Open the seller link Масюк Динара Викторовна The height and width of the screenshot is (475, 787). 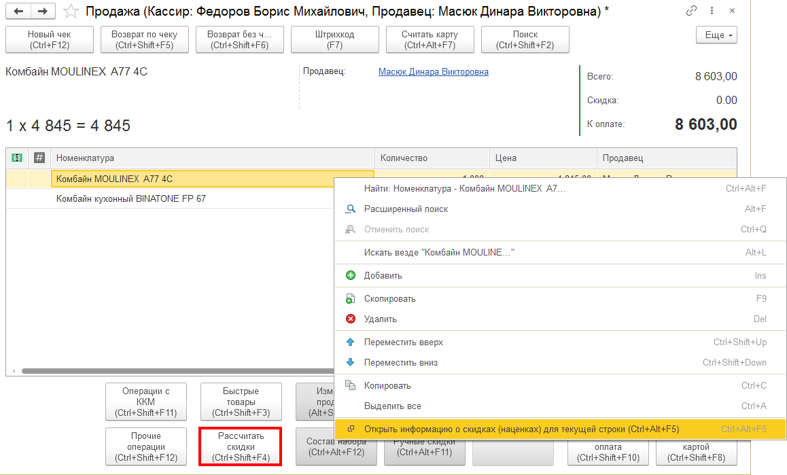click(x=433, y=72)
